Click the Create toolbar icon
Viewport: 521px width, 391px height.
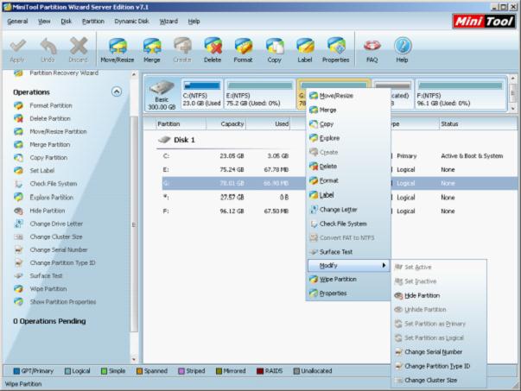182,50
